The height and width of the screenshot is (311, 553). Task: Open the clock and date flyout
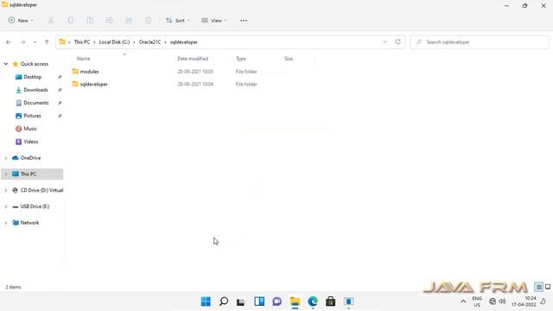[524, 301]
